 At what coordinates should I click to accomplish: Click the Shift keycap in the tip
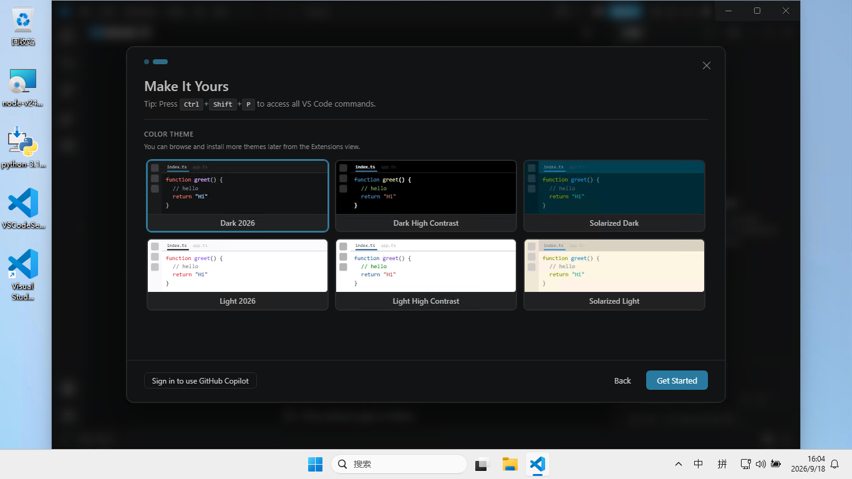click(223, 104)
